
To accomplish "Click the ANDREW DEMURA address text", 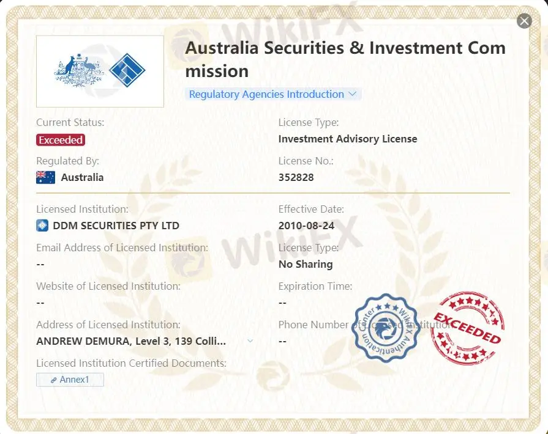I will tap(131, 340).
